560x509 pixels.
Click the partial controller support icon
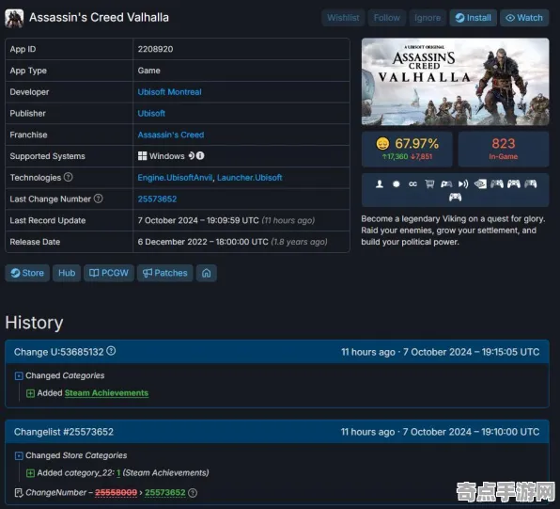(446, 183)
